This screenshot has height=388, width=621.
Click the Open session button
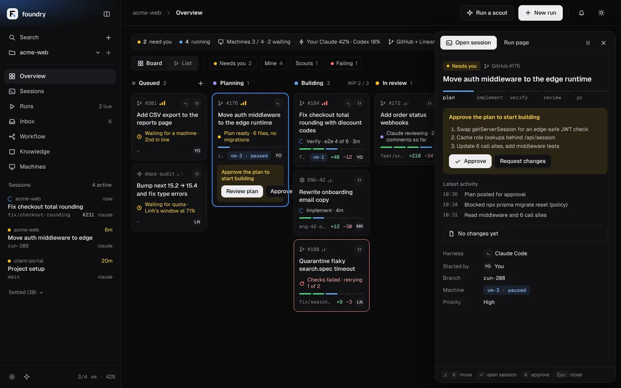click(469, 43)
